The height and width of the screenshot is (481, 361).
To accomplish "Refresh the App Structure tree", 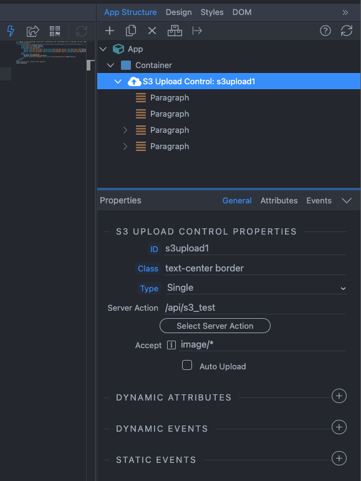I will (347, 31).
